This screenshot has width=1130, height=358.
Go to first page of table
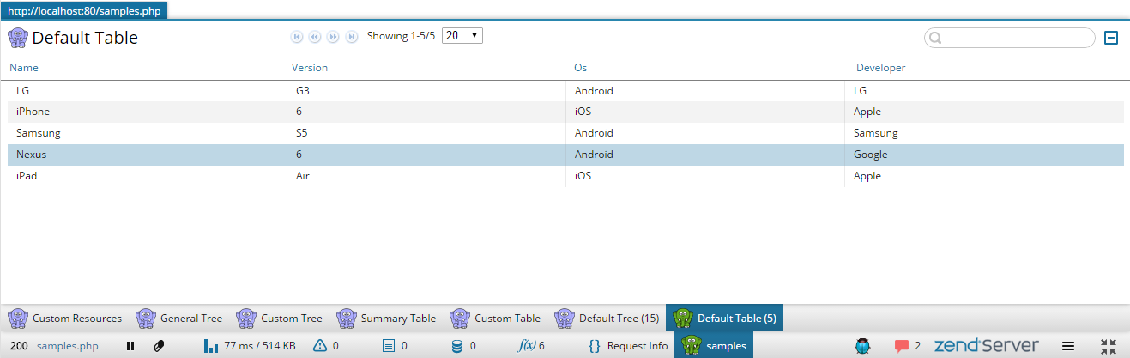coord(297,37)
